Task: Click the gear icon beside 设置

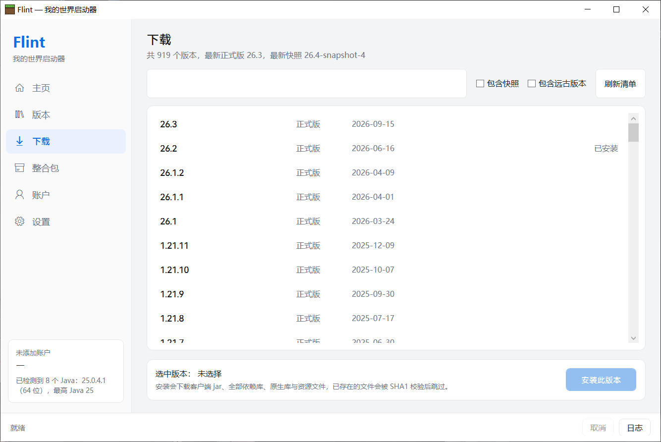Action: pos(20,222)
